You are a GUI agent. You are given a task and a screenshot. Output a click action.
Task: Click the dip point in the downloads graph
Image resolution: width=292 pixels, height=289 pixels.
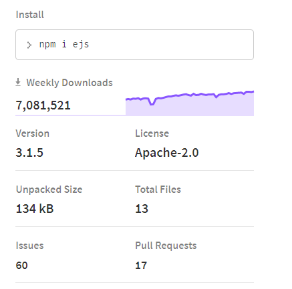152,103
